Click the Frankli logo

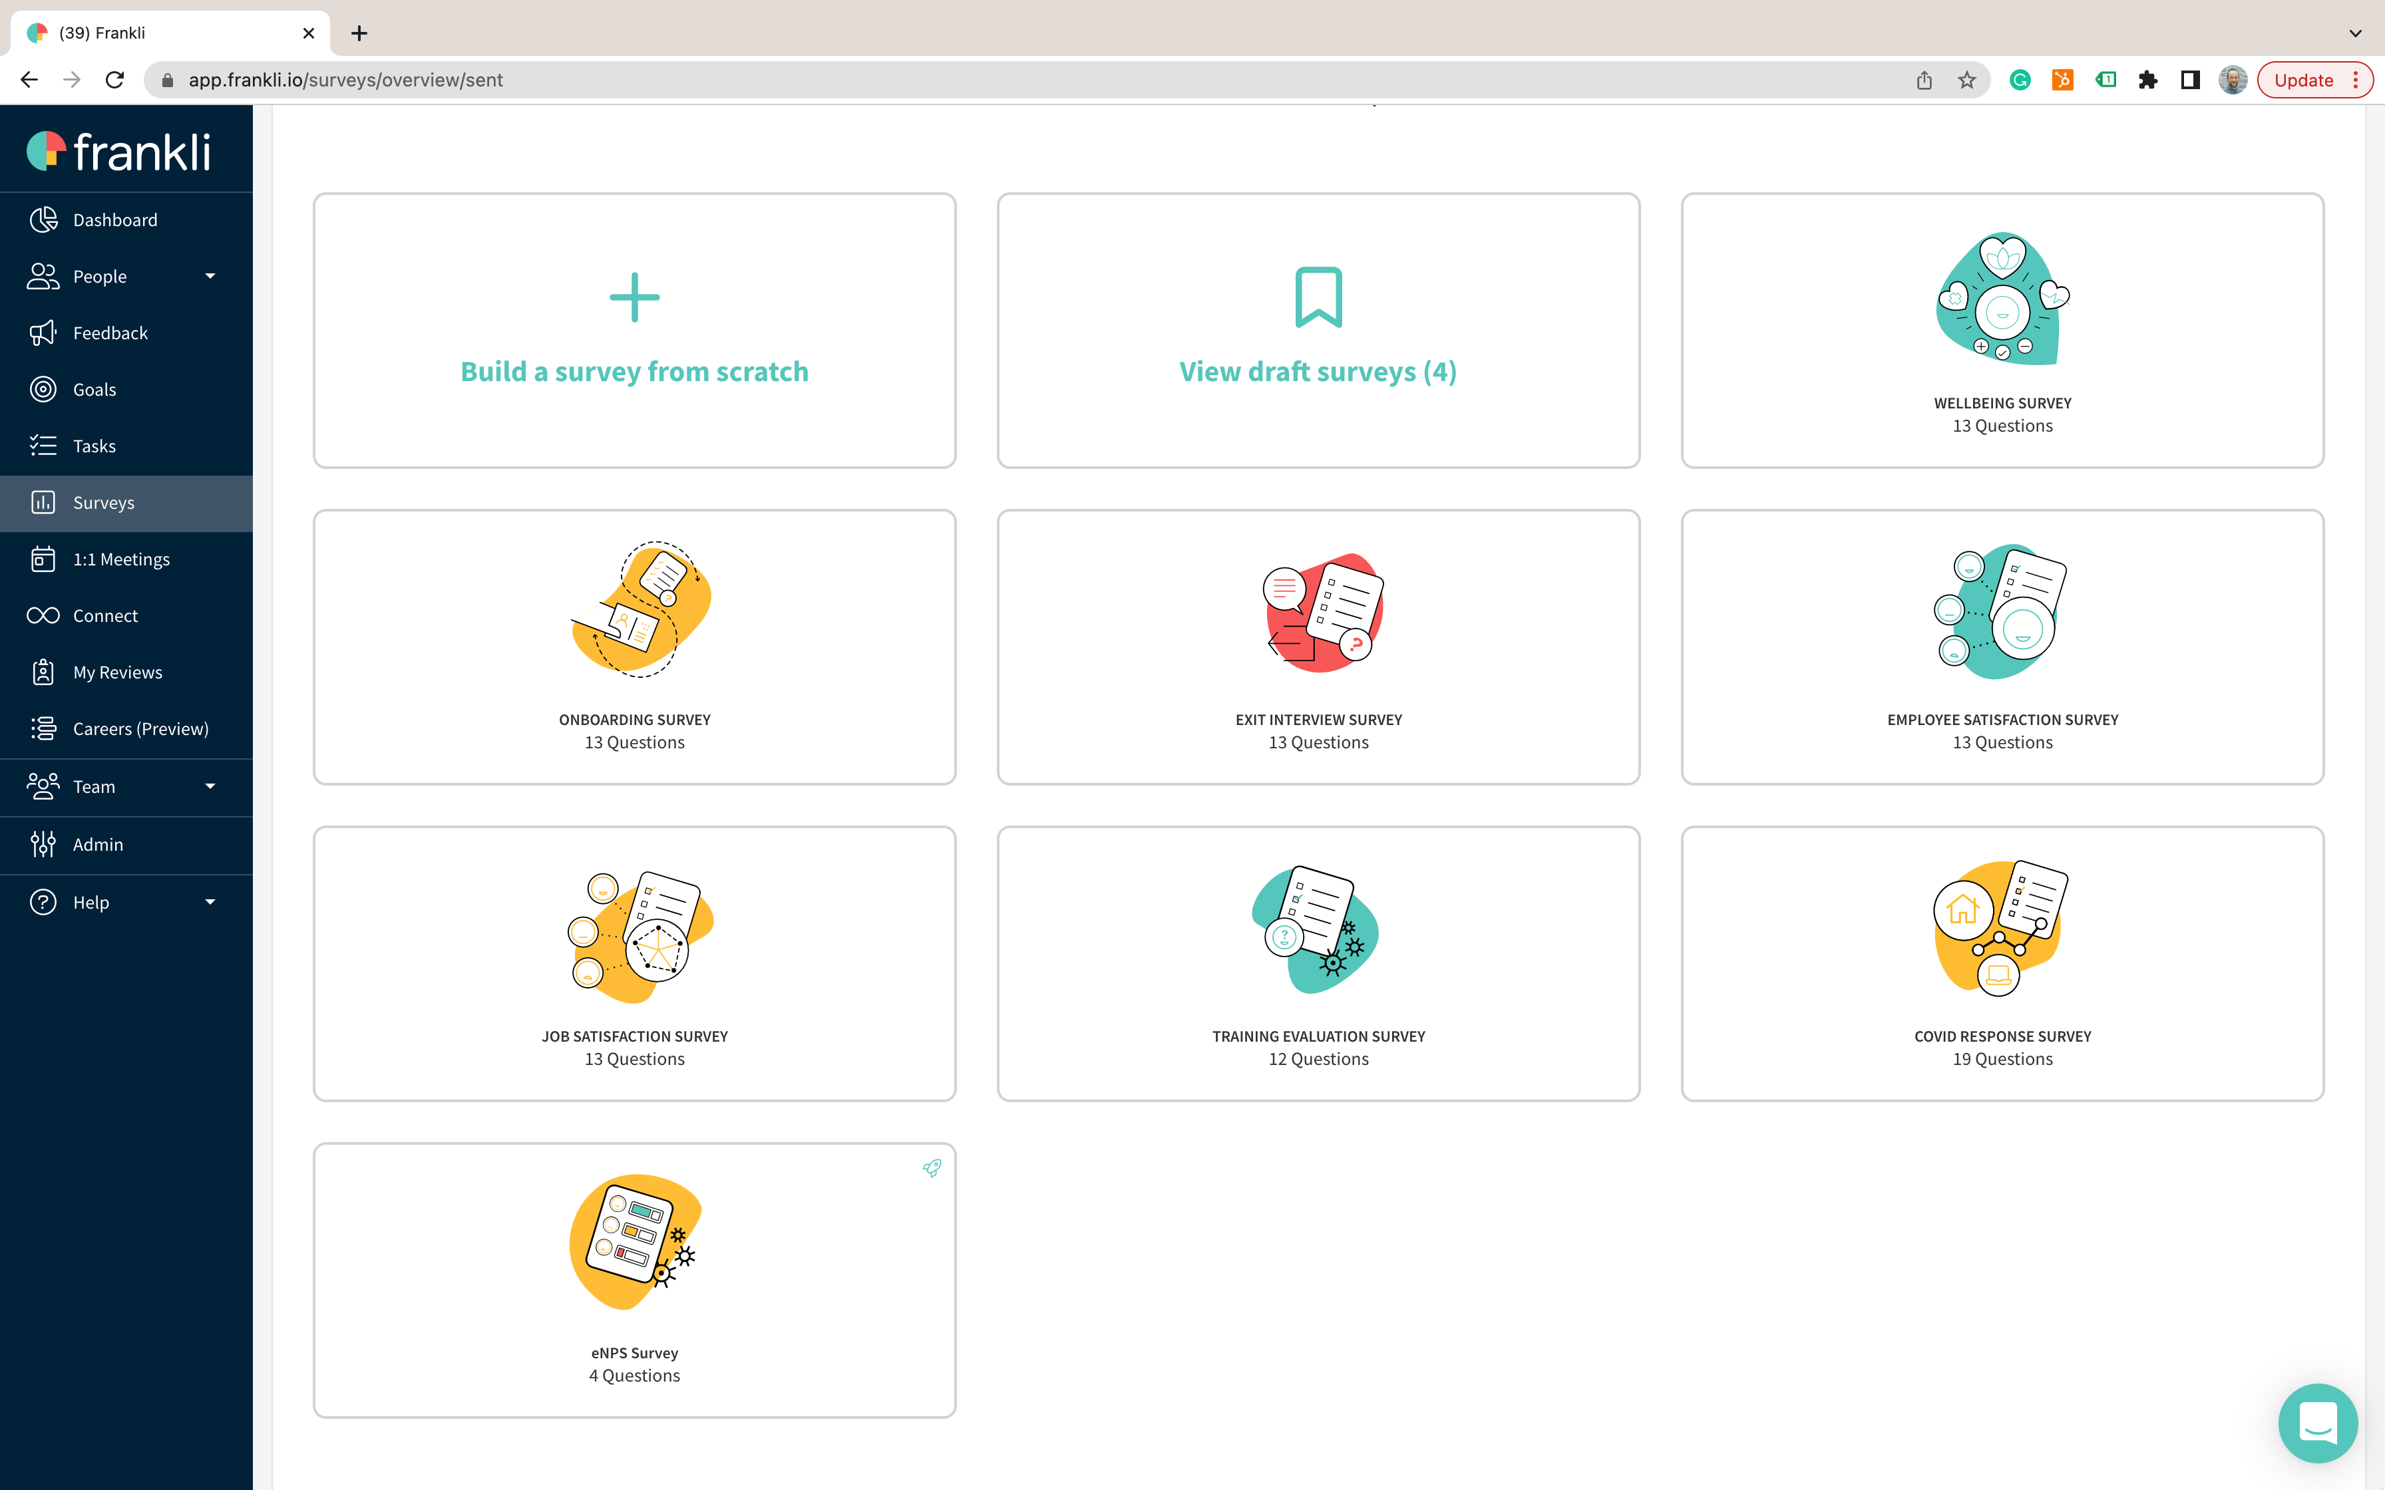118,151
